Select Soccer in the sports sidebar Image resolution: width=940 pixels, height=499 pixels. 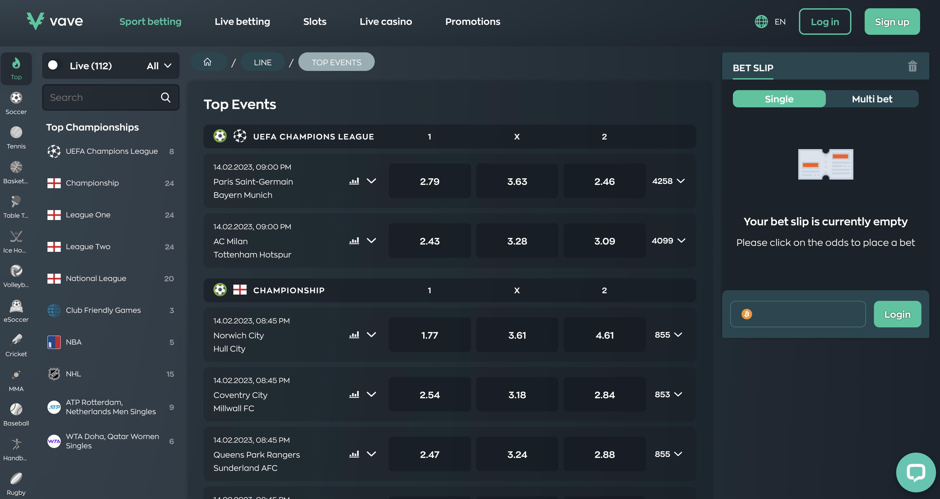16,103
